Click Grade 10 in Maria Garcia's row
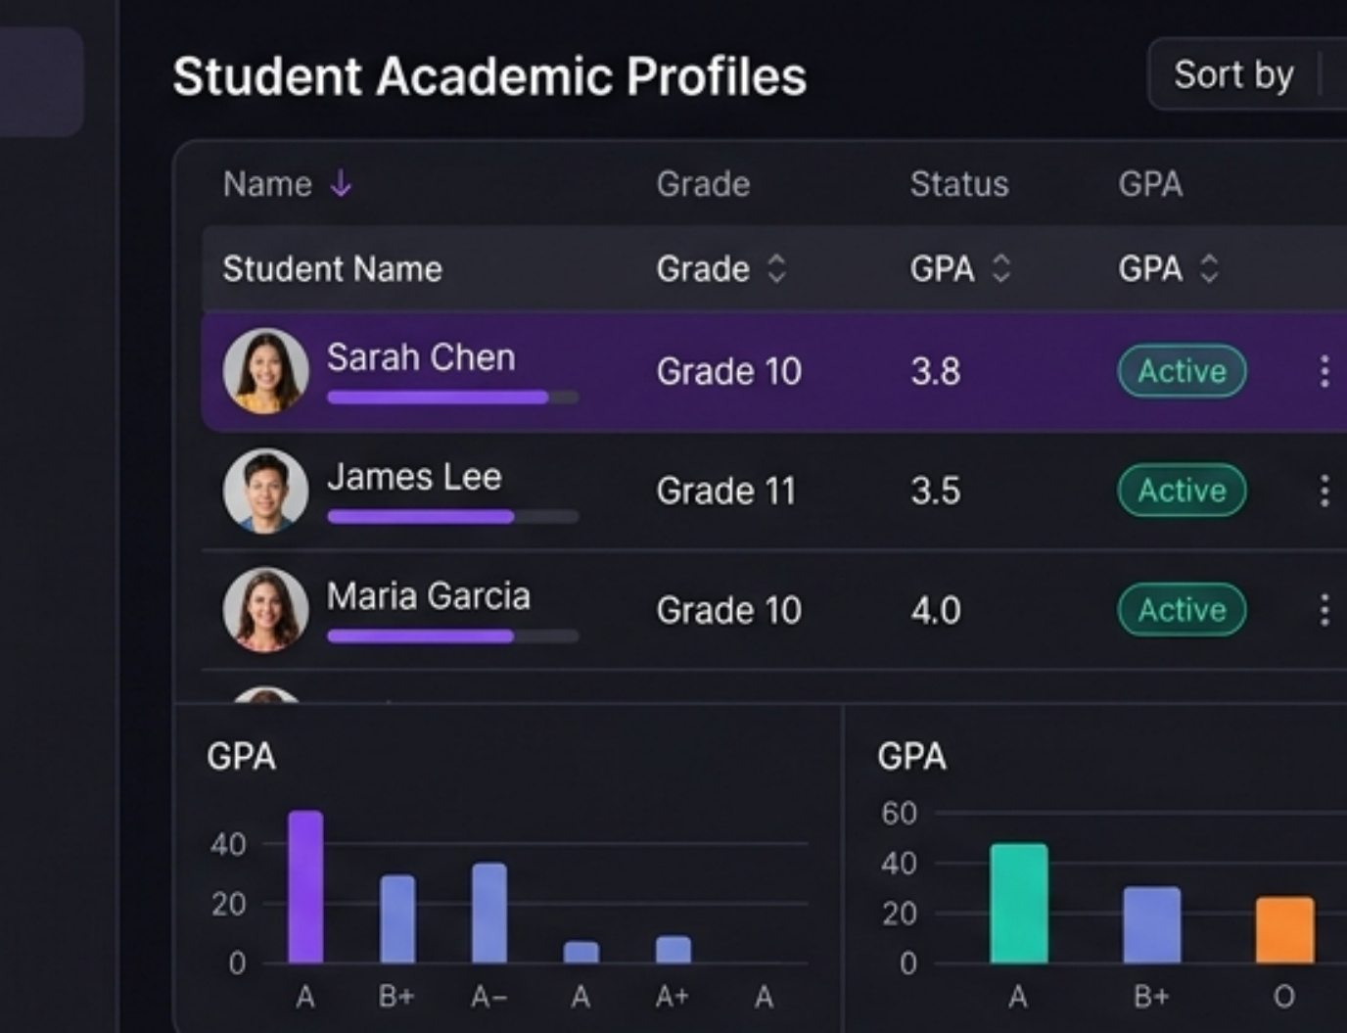1347x1033 pixels. (729, 610)
